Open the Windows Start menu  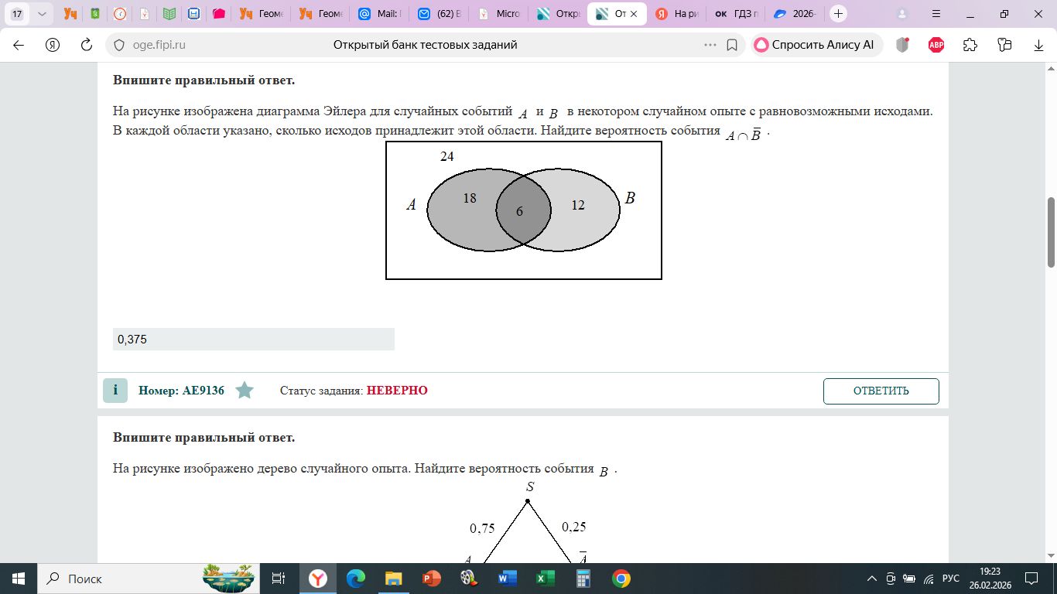tap(19, 579)
